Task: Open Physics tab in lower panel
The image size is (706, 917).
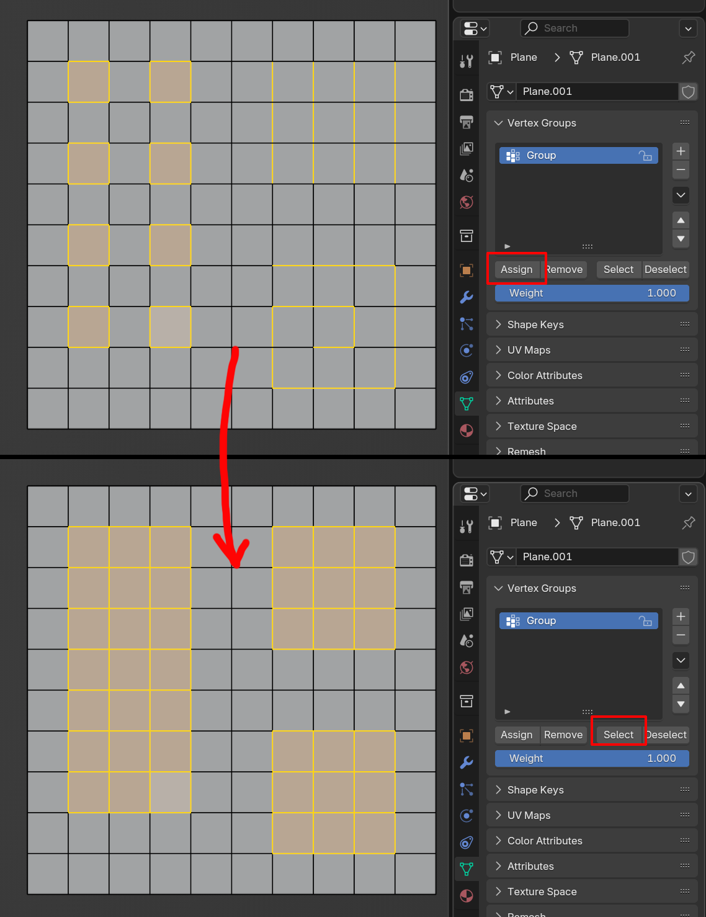Action: pos(467,816)
